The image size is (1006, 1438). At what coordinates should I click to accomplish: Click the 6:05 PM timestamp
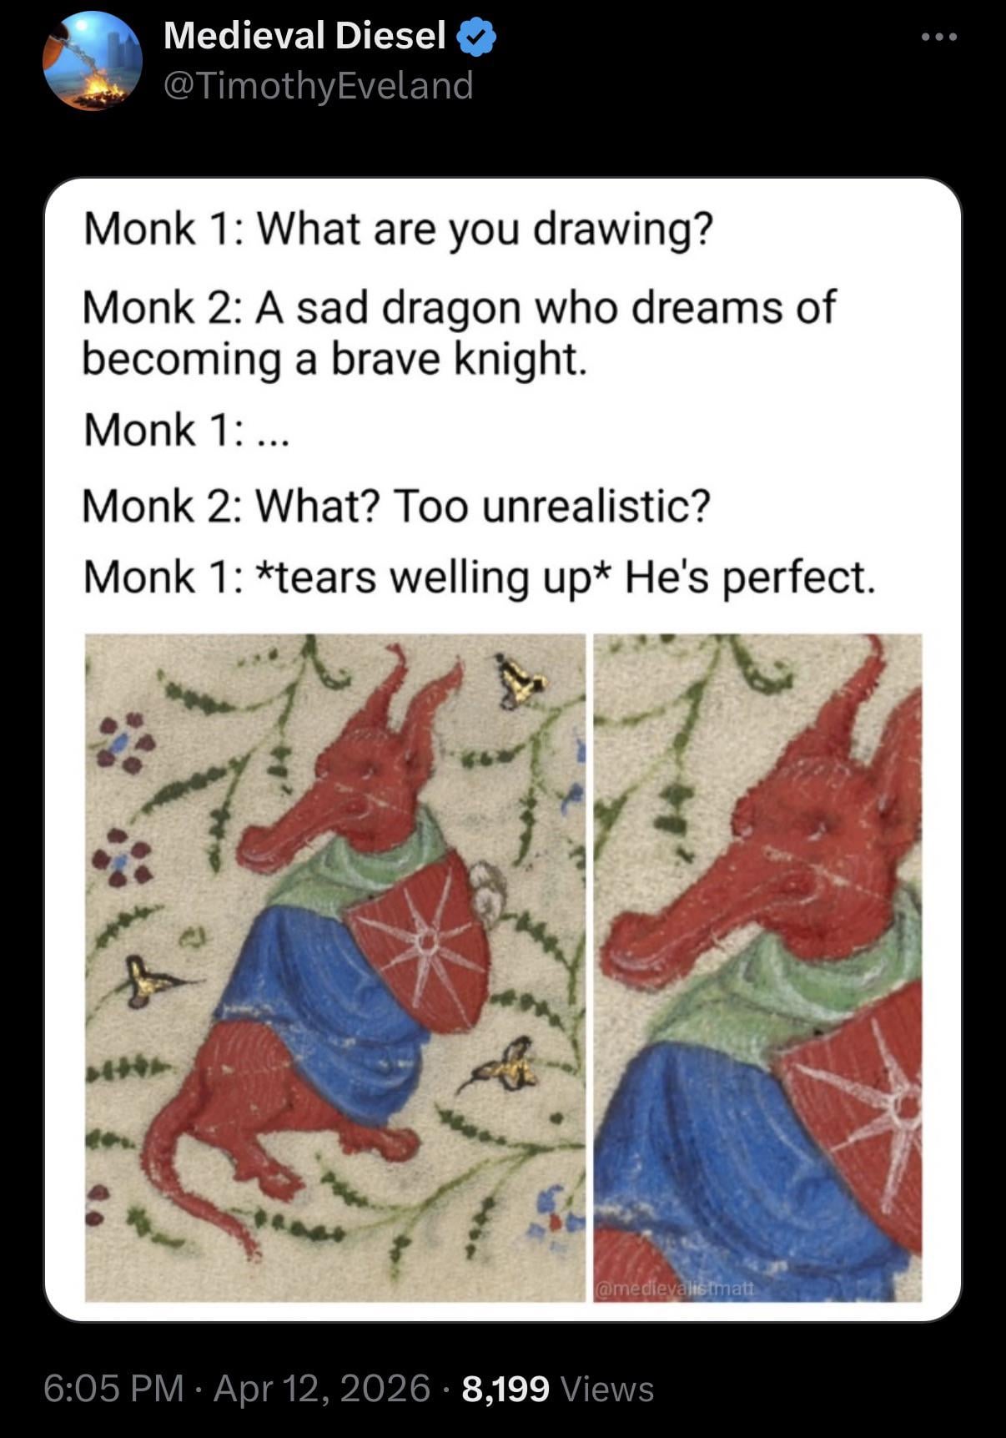click(113, 1389)
